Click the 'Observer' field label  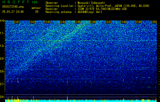click(52, 3)
